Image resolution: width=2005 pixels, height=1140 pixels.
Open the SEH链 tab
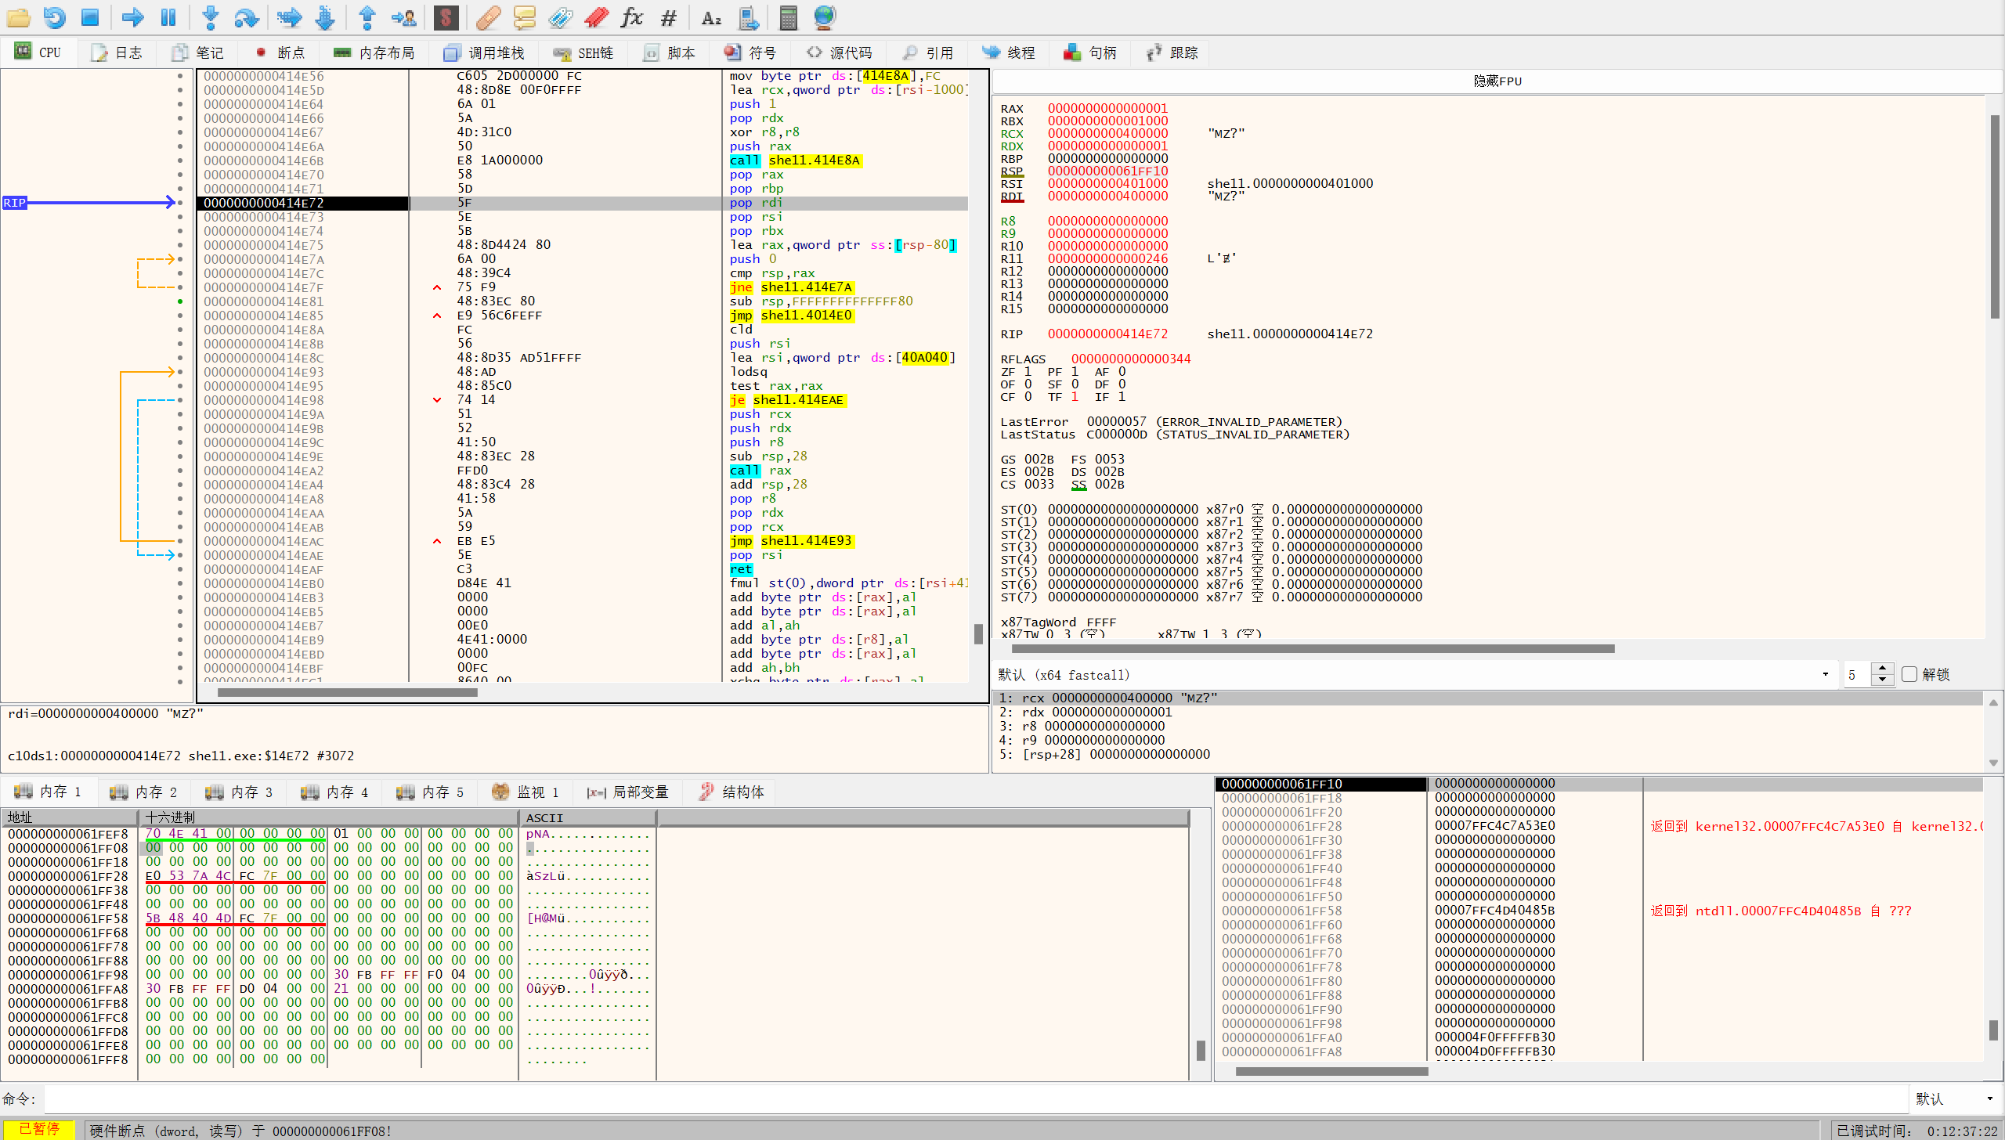[x=583, y=52]
